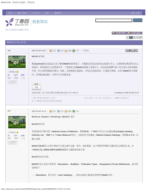Click the 消息 envelope icon in 19:10 post
148x191 pixels.
51,111
